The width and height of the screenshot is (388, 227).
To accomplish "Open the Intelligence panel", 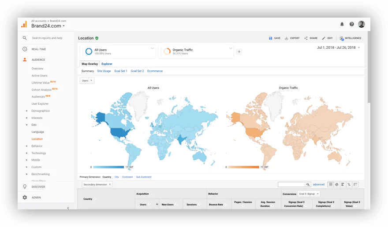I will pos(350,38).
